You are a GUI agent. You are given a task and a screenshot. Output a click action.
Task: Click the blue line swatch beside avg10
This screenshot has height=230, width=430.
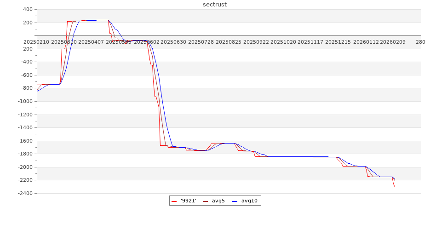pos(235,201)
